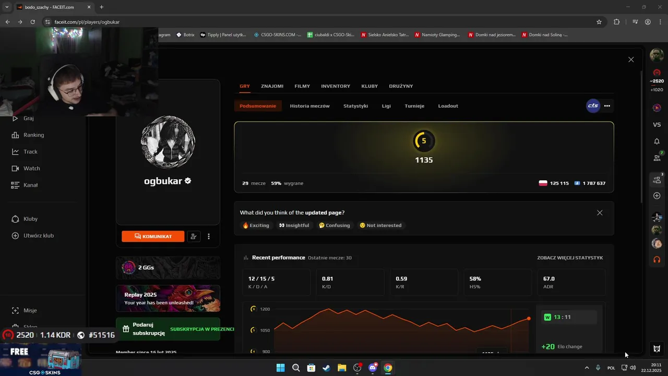Bookmark this page with the star icon
The width and height of the screenshot is (668, 376).
coord(599,22)
